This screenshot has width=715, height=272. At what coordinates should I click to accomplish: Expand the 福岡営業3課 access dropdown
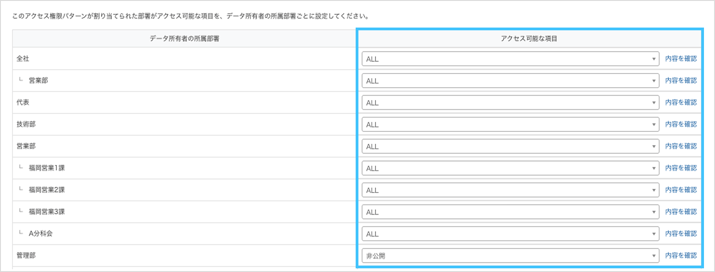(510, 212)
